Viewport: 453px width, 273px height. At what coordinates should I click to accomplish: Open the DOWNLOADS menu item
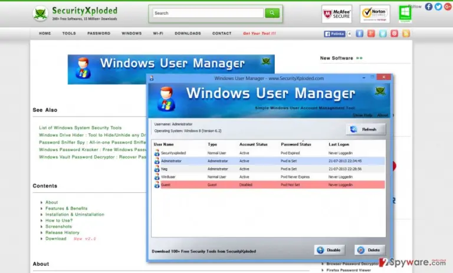[x=188, y=34]
